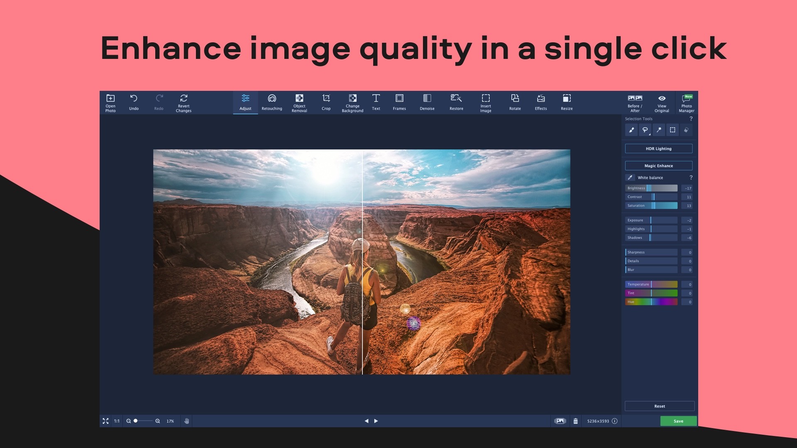The image size is (797, 448).
Task: Expand the image info indicator
Action: tap(614, 421)
